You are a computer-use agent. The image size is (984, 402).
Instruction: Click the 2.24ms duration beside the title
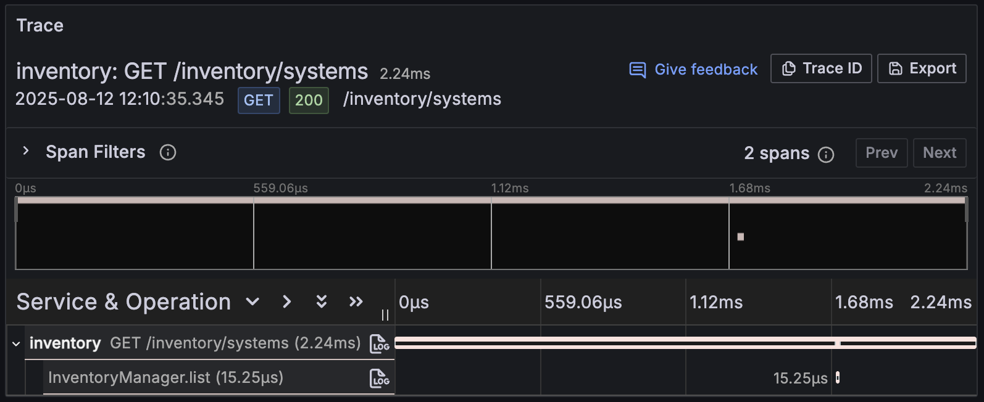(405, 74)
